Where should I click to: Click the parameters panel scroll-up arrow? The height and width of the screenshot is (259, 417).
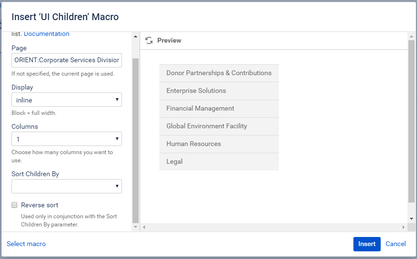click(136, 36)
